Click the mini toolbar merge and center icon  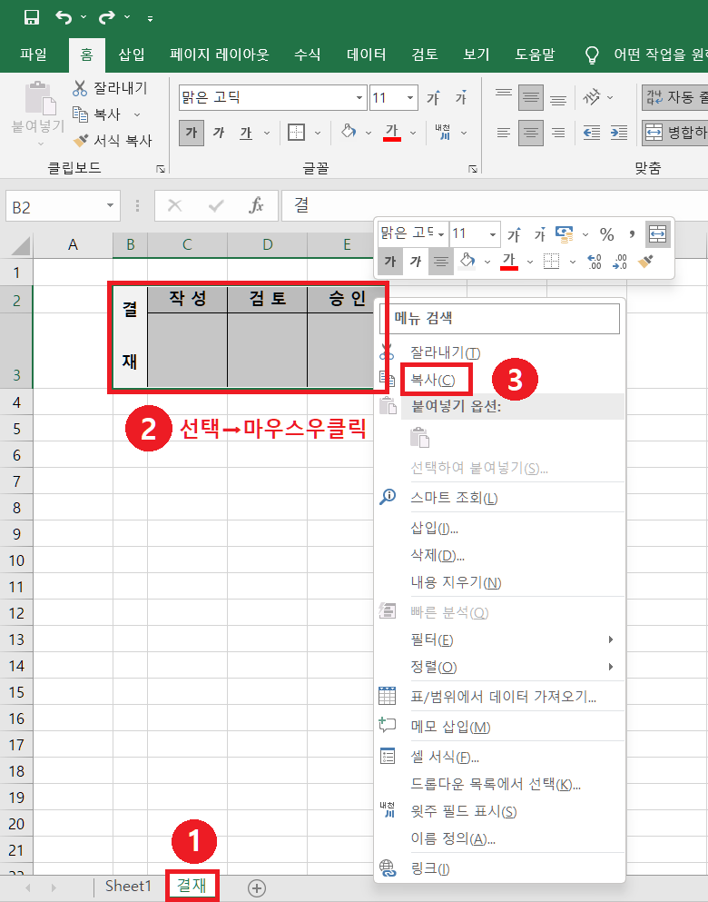click(657, 234)
